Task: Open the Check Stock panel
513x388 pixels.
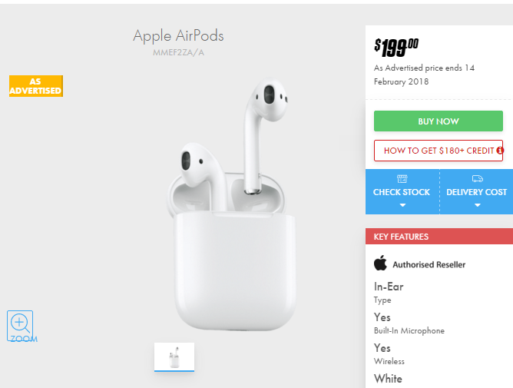Action: [402, 191]
